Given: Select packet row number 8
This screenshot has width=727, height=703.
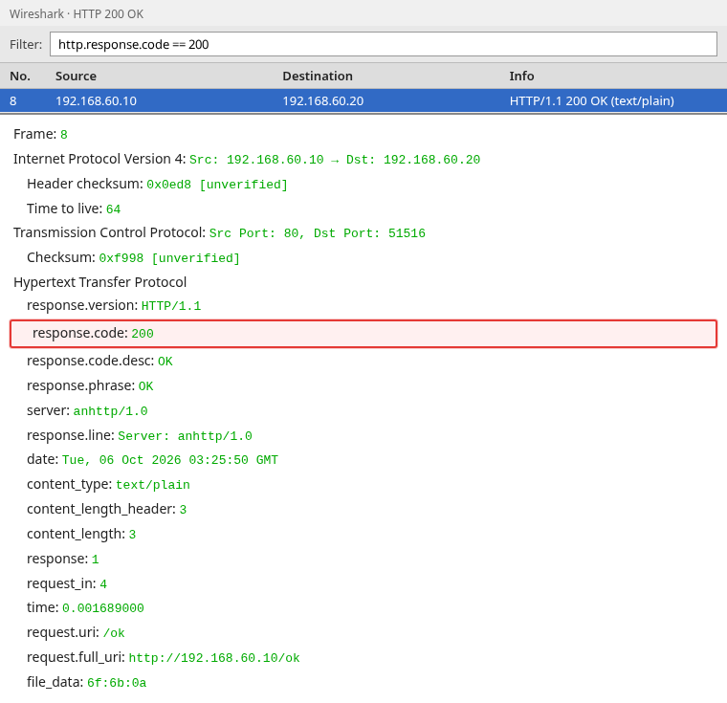Looking at the screenshot, I should tap(363, 100).
